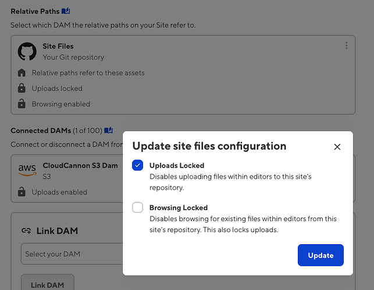Click the Browsing Locked label text
This screenshot has width=374, height=290.
(178, 208)
